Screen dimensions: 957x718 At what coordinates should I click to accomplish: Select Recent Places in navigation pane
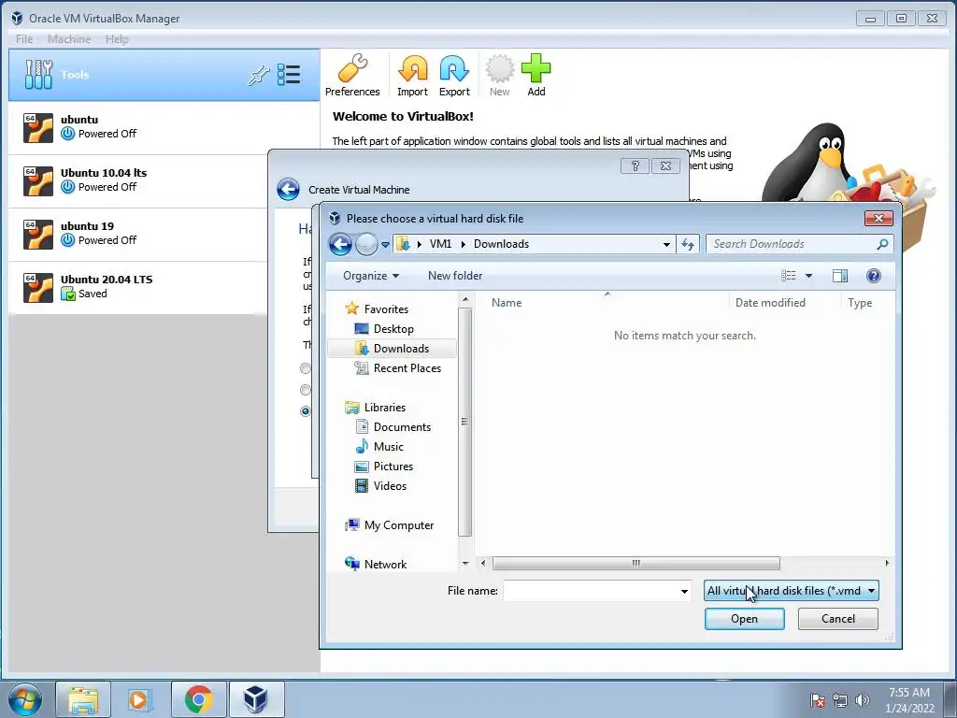tap(407, 368)
